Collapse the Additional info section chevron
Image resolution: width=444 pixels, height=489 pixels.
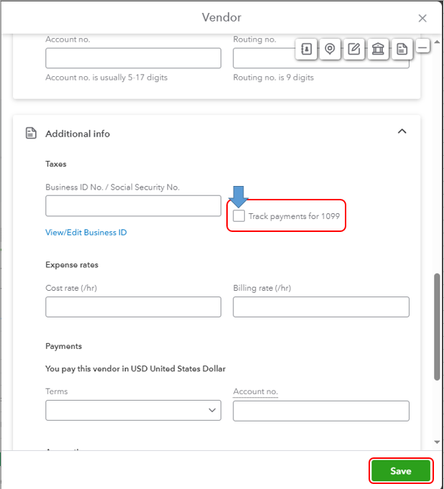[402, 131]
